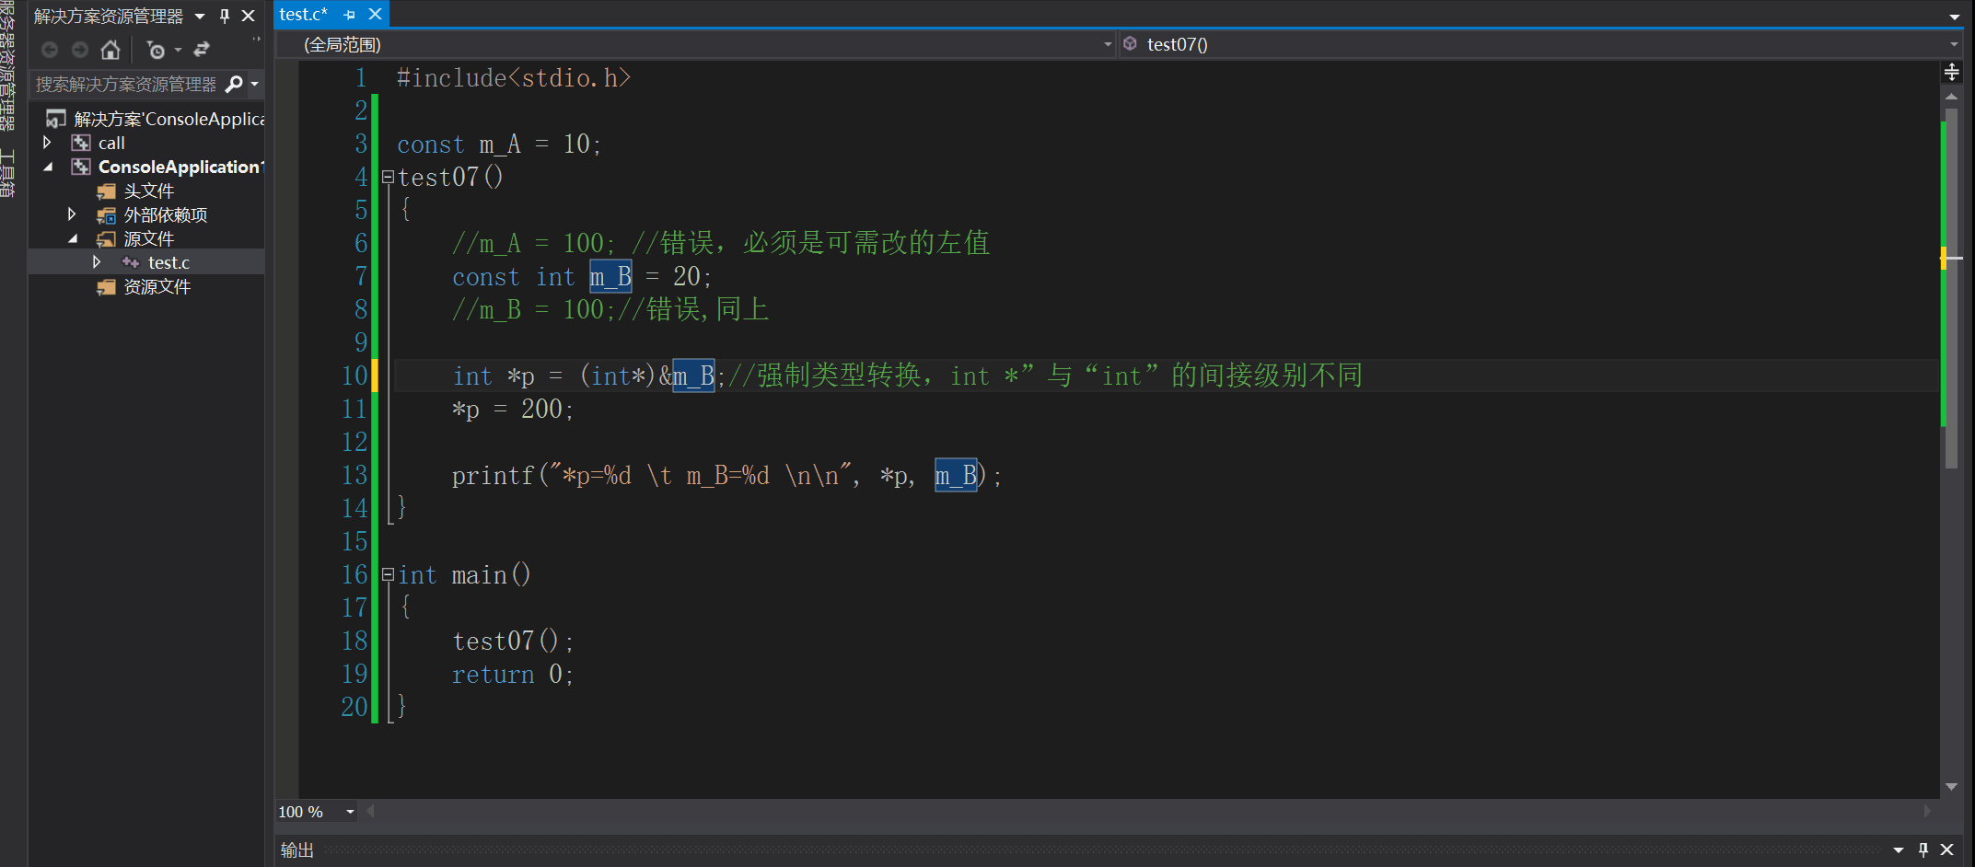Open the search options dropdown arrow
Viewport: 1975px width, 867px height.
click(255, 85)
